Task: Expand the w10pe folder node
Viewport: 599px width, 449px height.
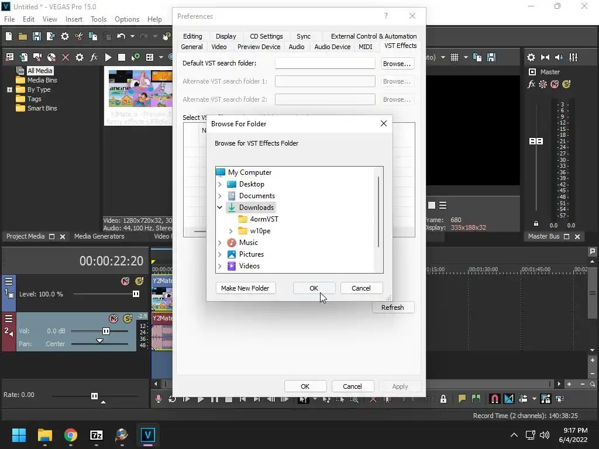Action: pyautogui.click(x=230, y=231)
